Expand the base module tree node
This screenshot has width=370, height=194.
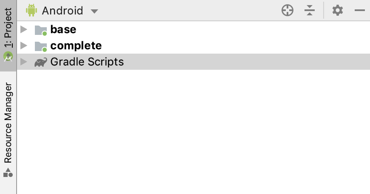coord(24,30)
